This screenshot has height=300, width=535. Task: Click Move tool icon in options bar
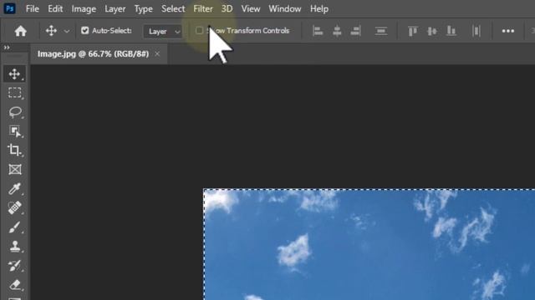51,31
